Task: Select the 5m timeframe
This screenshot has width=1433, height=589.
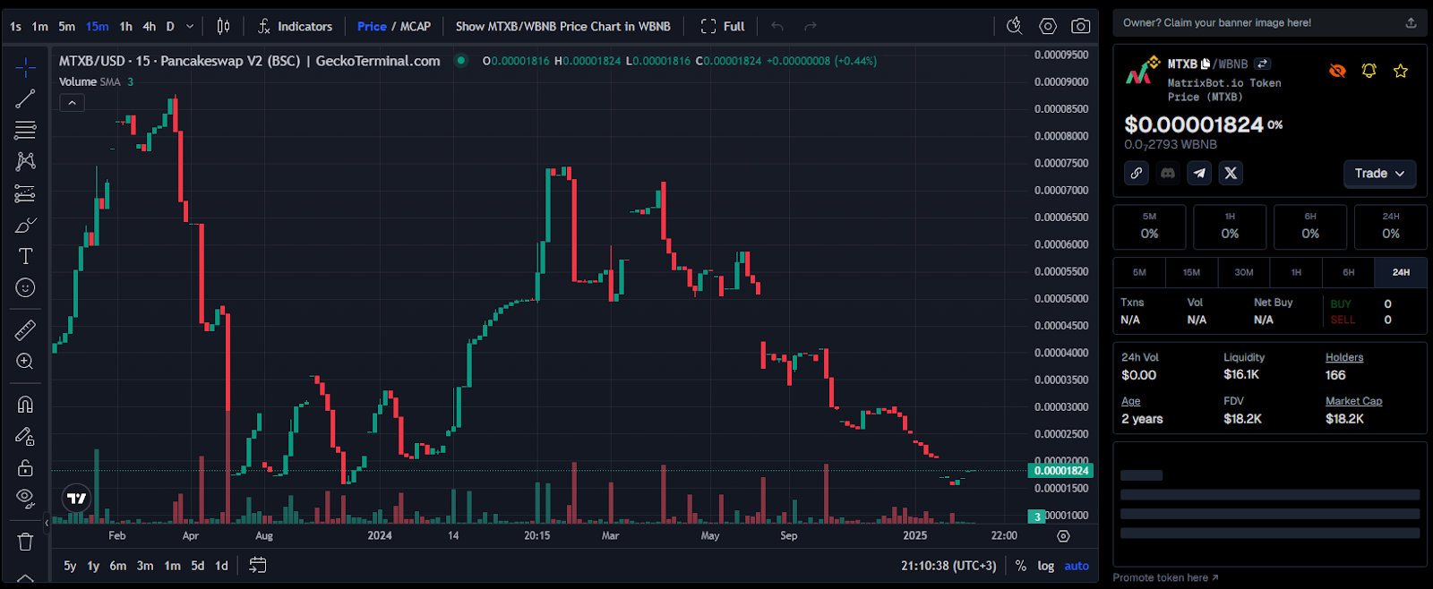Action: pyautogui.click(x=67, y=27)
